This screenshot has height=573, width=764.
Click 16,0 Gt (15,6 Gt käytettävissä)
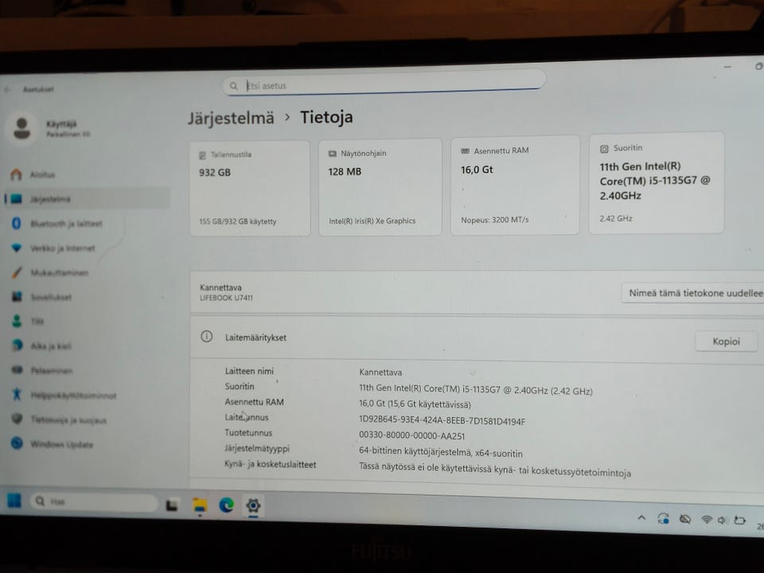(x=415, y=404)
